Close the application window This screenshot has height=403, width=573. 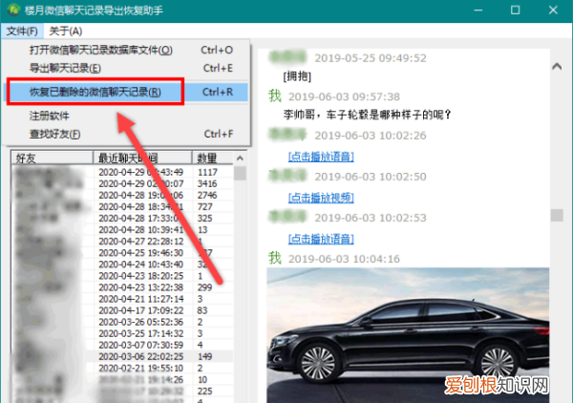[553, 11]
